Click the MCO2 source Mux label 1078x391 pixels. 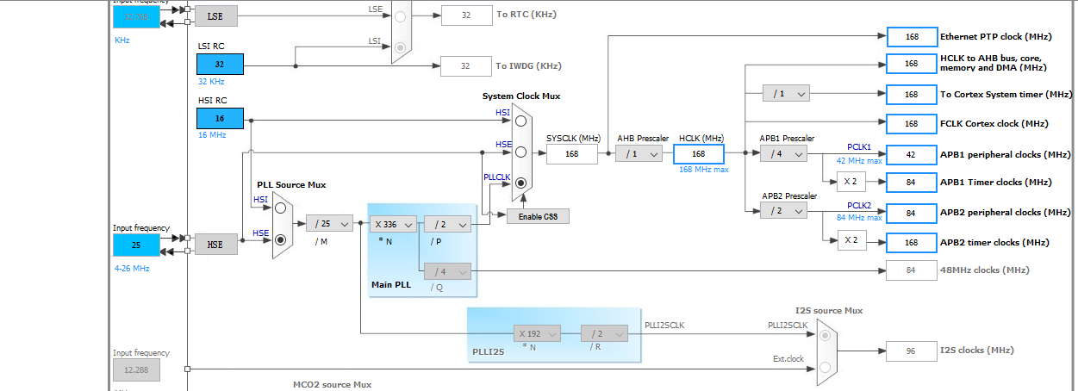pos(333,384)
